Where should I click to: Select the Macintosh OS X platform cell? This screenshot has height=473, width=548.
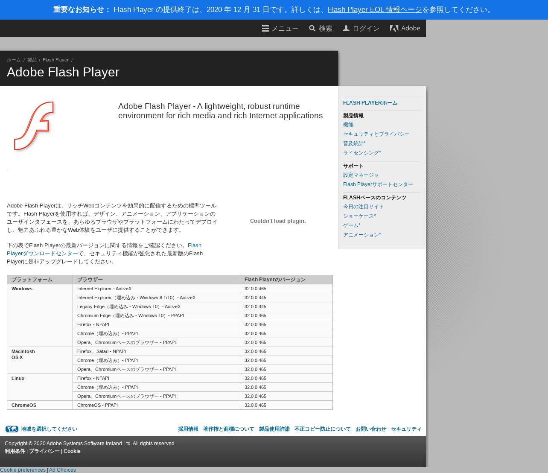tap(40, 360)
